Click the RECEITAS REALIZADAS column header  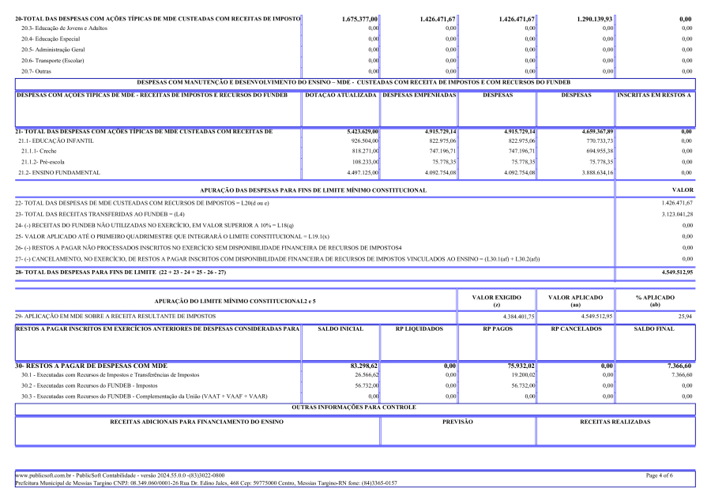click(615, 422)
